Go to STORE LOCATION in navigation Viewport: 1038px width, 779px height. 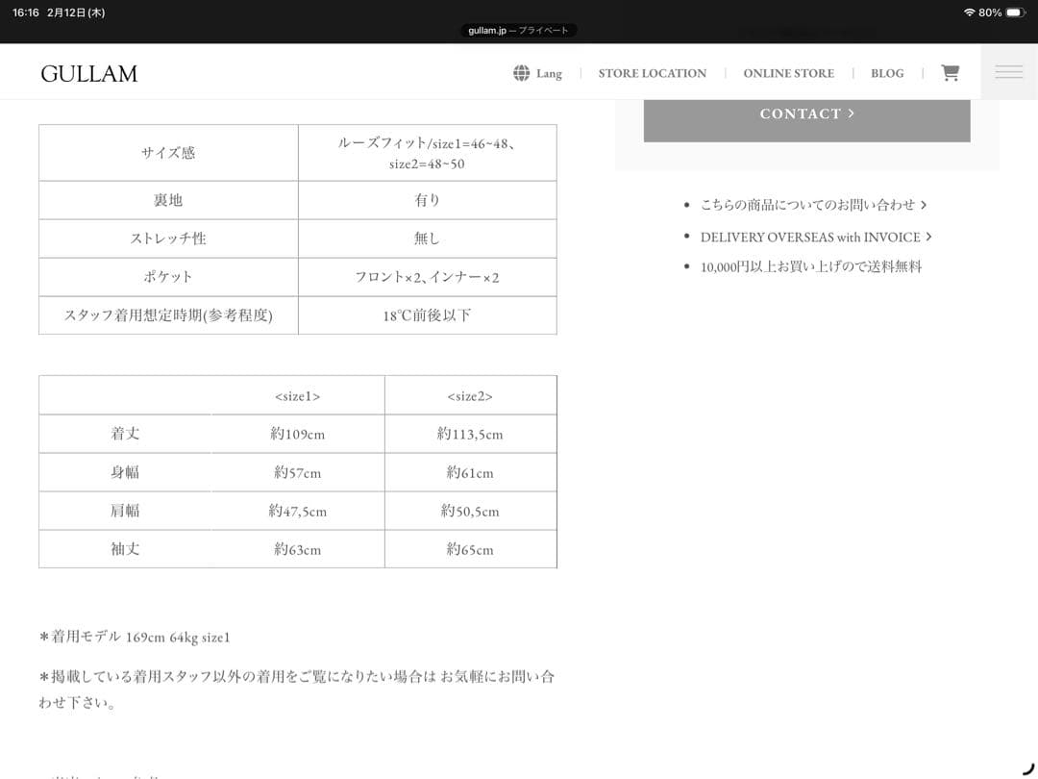pos(652,73)
